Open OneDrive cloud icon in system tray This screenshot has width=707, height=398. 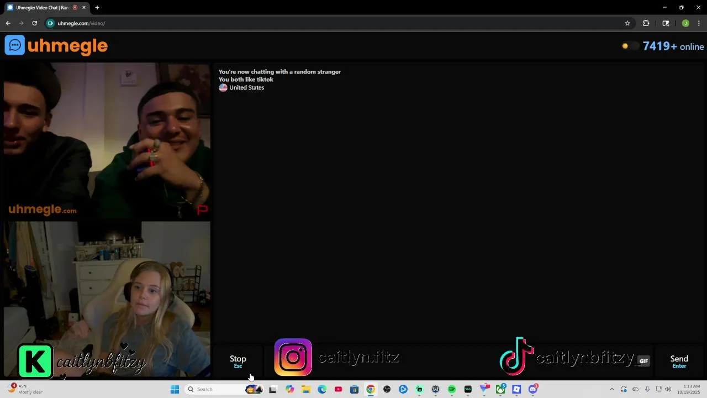(635, 389)
